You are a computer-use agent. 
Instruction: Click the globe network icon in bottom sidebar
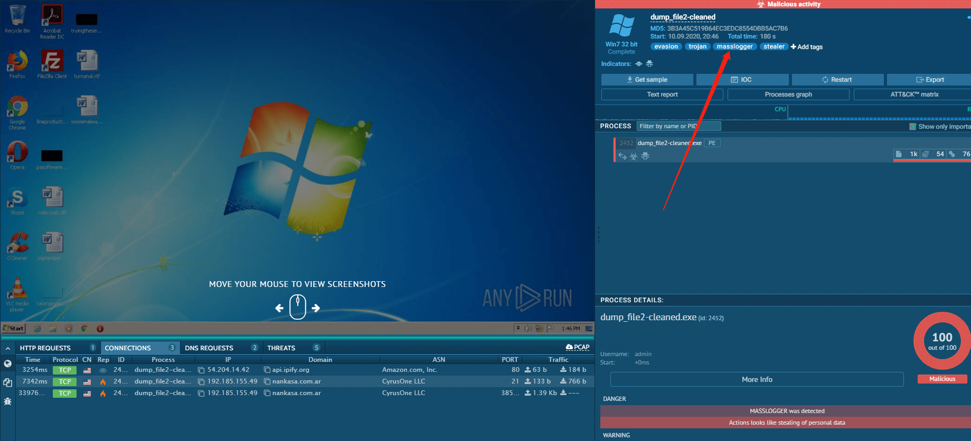click(7, 363)
